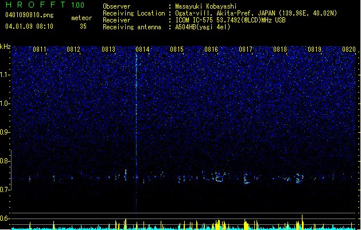Click the 0815 time marker

pos(177,49)
